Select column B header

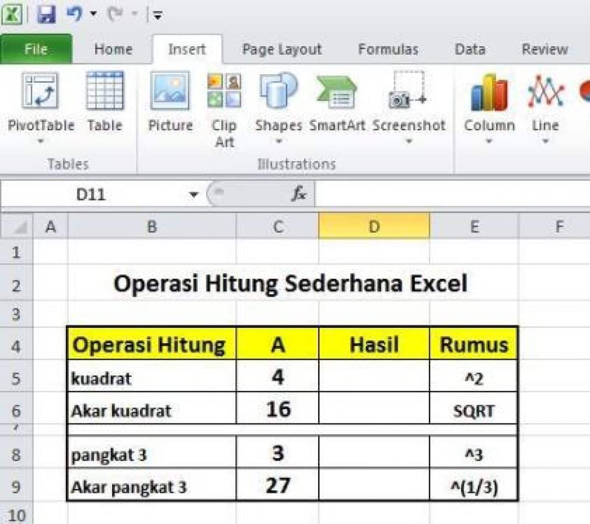pyautogui.click(x=152, y=227)
